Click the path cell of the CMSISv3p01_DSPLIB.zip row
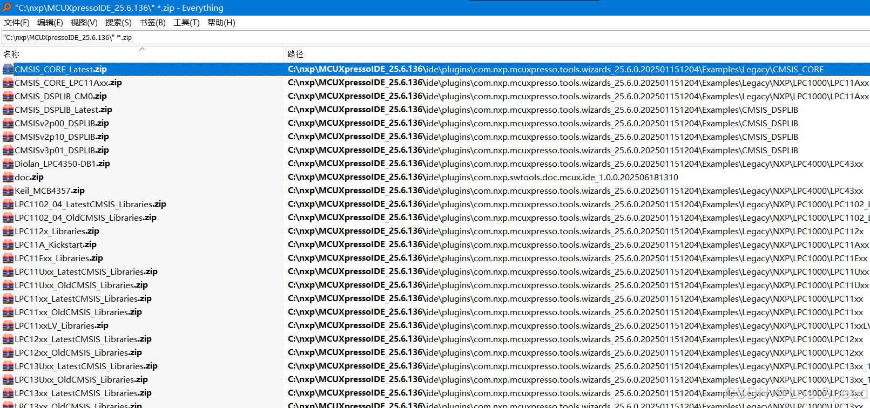The width and height of the screenshot is (870, 408). (577, 151)
